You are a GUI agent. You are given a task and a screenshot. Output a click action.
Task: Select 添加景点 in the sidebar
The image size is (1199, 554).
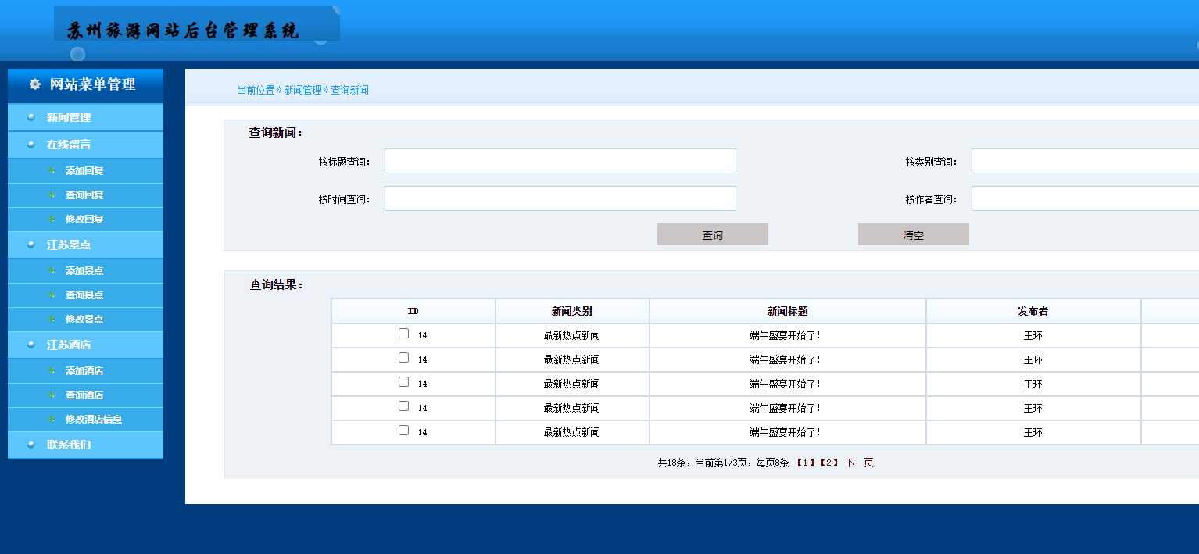tap(84, 270)
